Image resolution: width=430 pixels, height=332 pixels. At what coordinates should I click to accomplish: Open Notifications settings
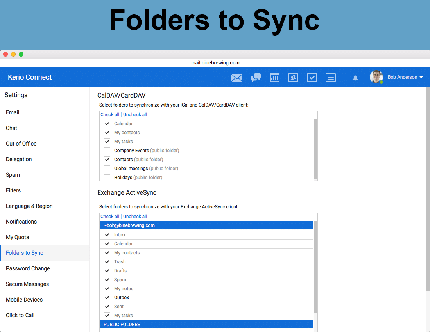click(21, 222)
